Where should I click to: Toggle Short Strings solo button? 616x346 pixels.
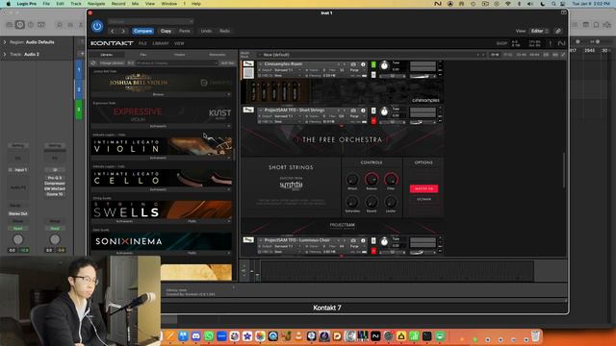click(x=373, y=111)
